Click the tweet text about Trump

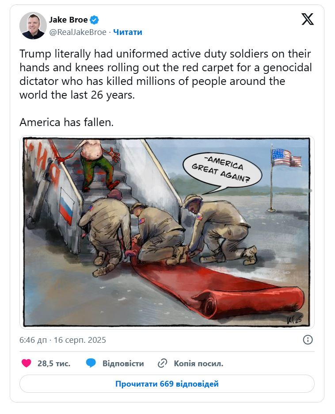(x=166, y=74)
